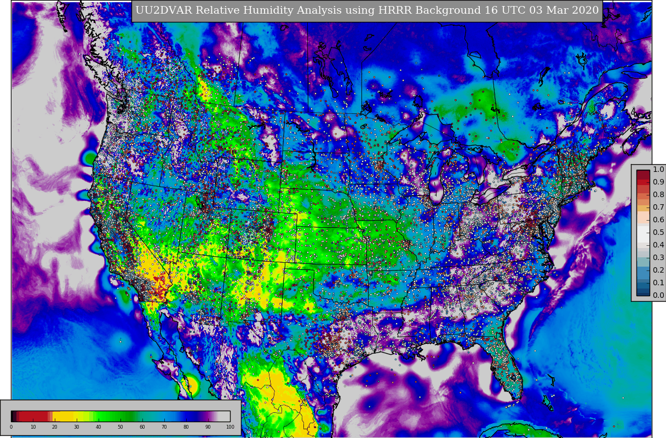This screenshot has height=438, width=666.
Task: Pick the red band on the horizontal humidity colorbar
Action: point(33,416)
